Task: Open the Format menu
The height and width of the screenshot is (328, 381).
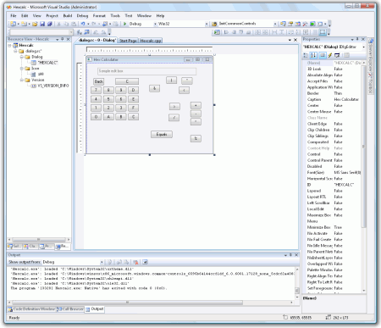Action: 99,16
